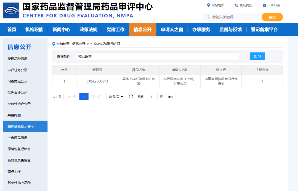Open the 联系我们 link
Viewport: 298px width, 191px height.
[246, 5]
